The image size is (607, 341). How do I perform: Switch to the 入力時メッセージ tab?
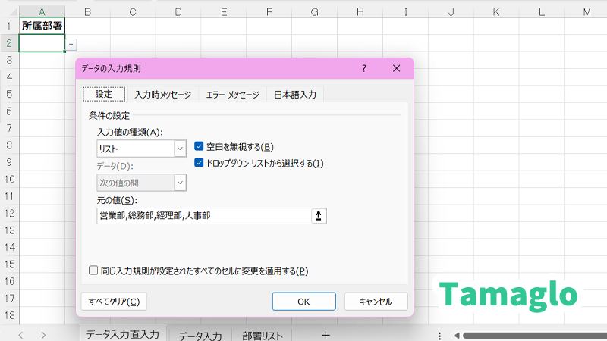162,95
